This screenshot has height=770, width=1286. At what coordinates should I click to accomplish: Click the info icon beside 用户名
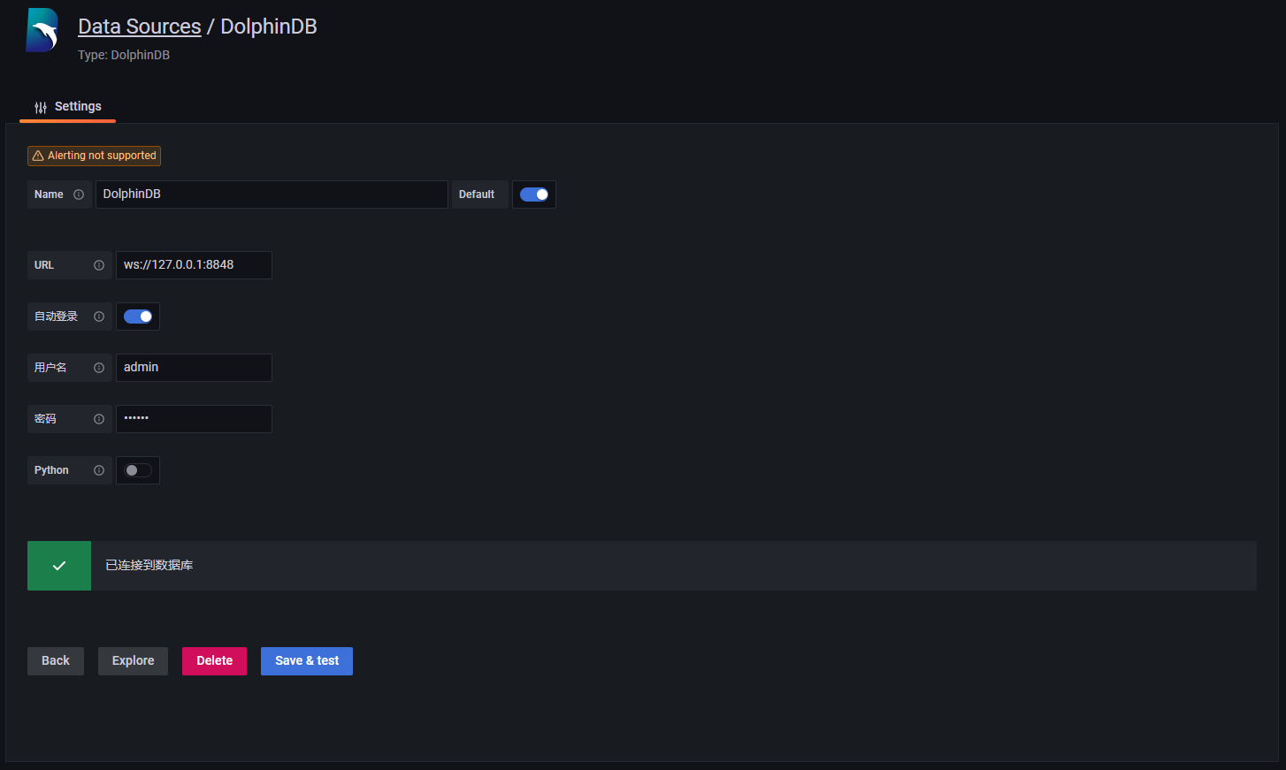(99, 368)
